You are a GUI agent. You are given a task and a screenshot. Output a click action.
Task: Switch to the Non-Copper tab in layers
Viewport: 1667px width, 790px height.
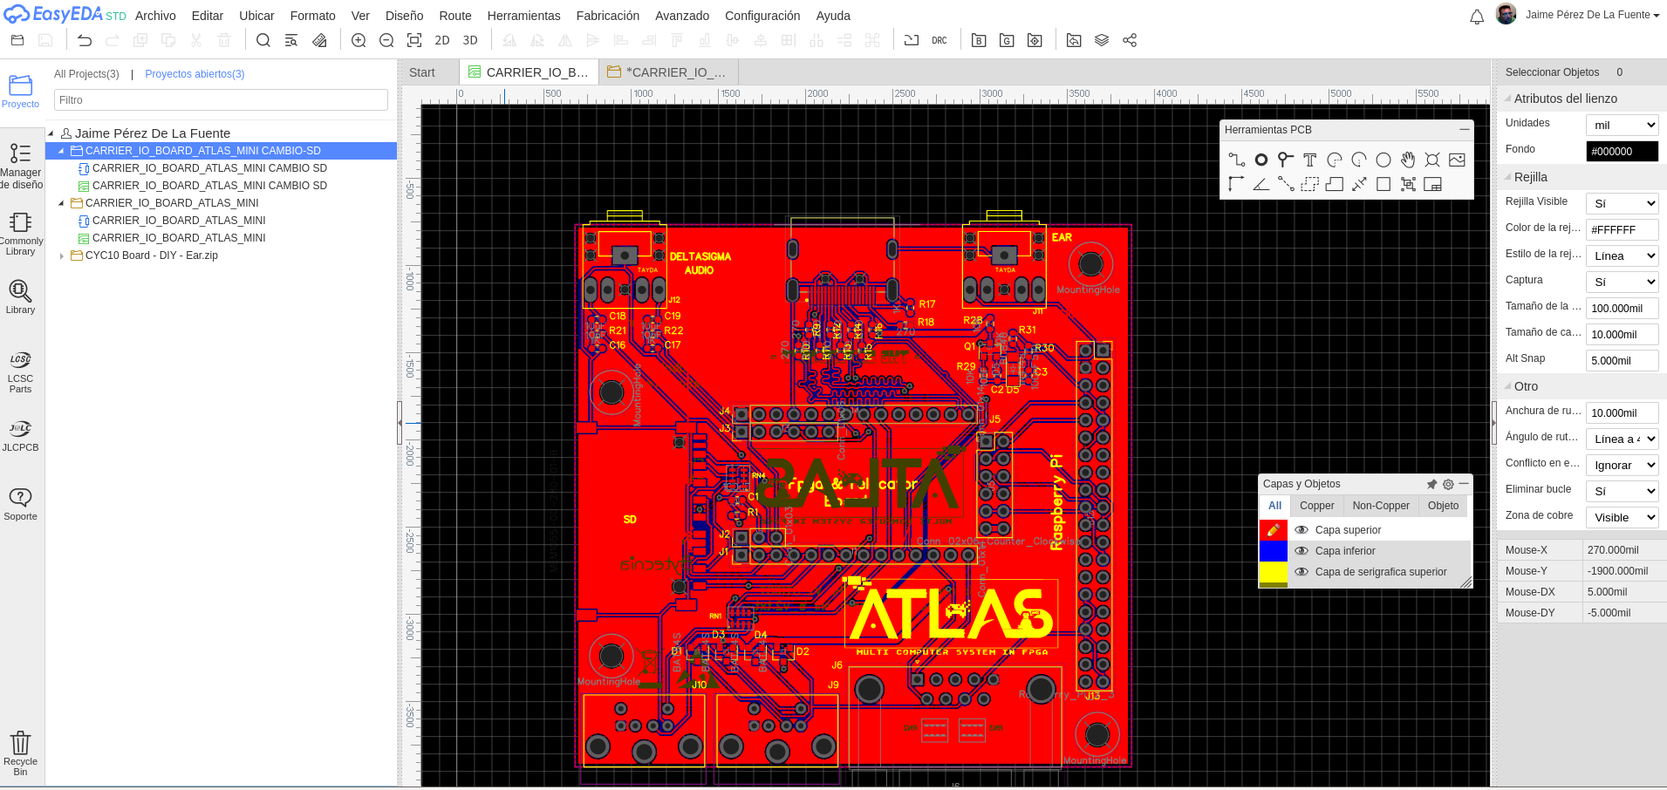tap(1381, 506)
